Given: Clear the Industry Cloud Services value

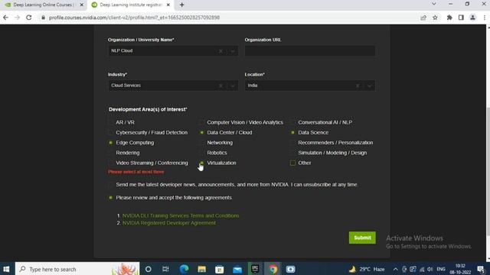Looking at the screenshot, I should click(x=220, y=86).
